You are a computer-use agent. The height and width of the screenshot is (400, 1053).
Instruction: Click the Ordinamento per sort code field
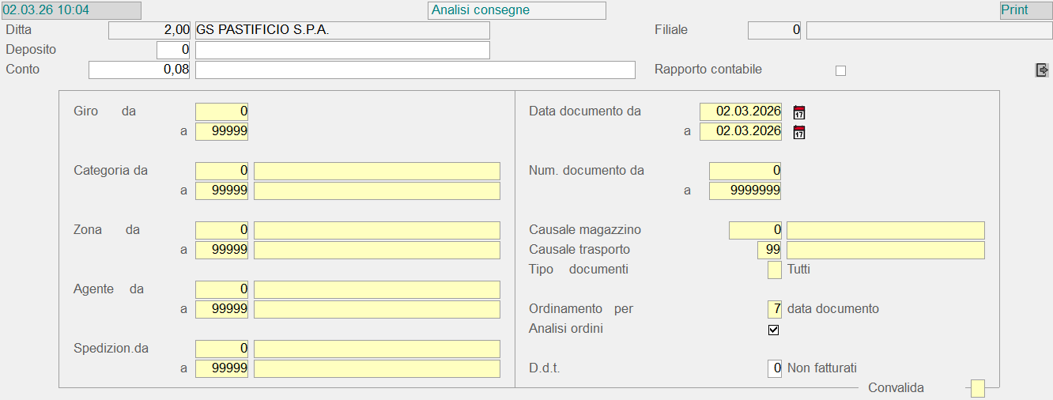775,309
